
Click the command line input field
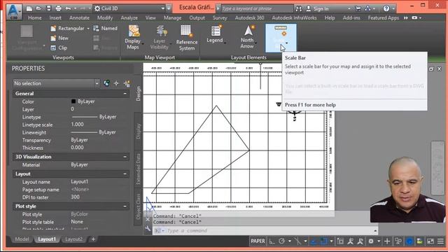pyautogui.click(x=266, y=230)
